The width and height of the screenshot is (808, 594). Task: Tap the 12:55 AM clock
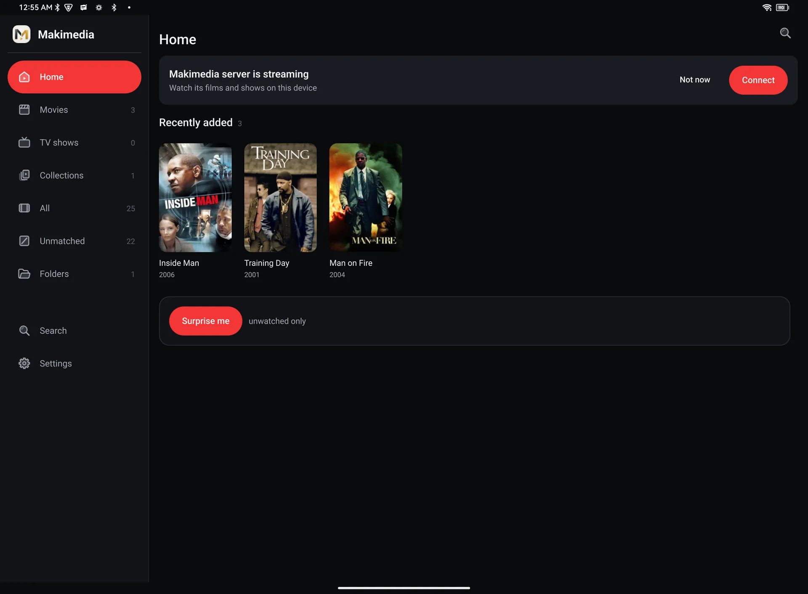tap(36, 8)
